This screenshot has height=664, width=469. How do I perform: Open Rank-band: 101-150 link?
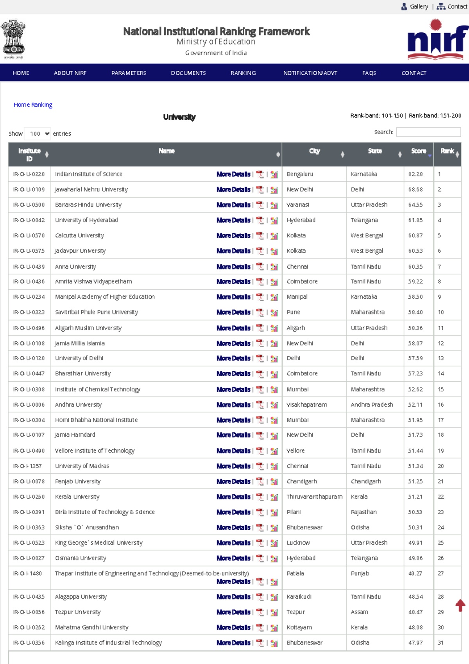click(x=376, y=116)
